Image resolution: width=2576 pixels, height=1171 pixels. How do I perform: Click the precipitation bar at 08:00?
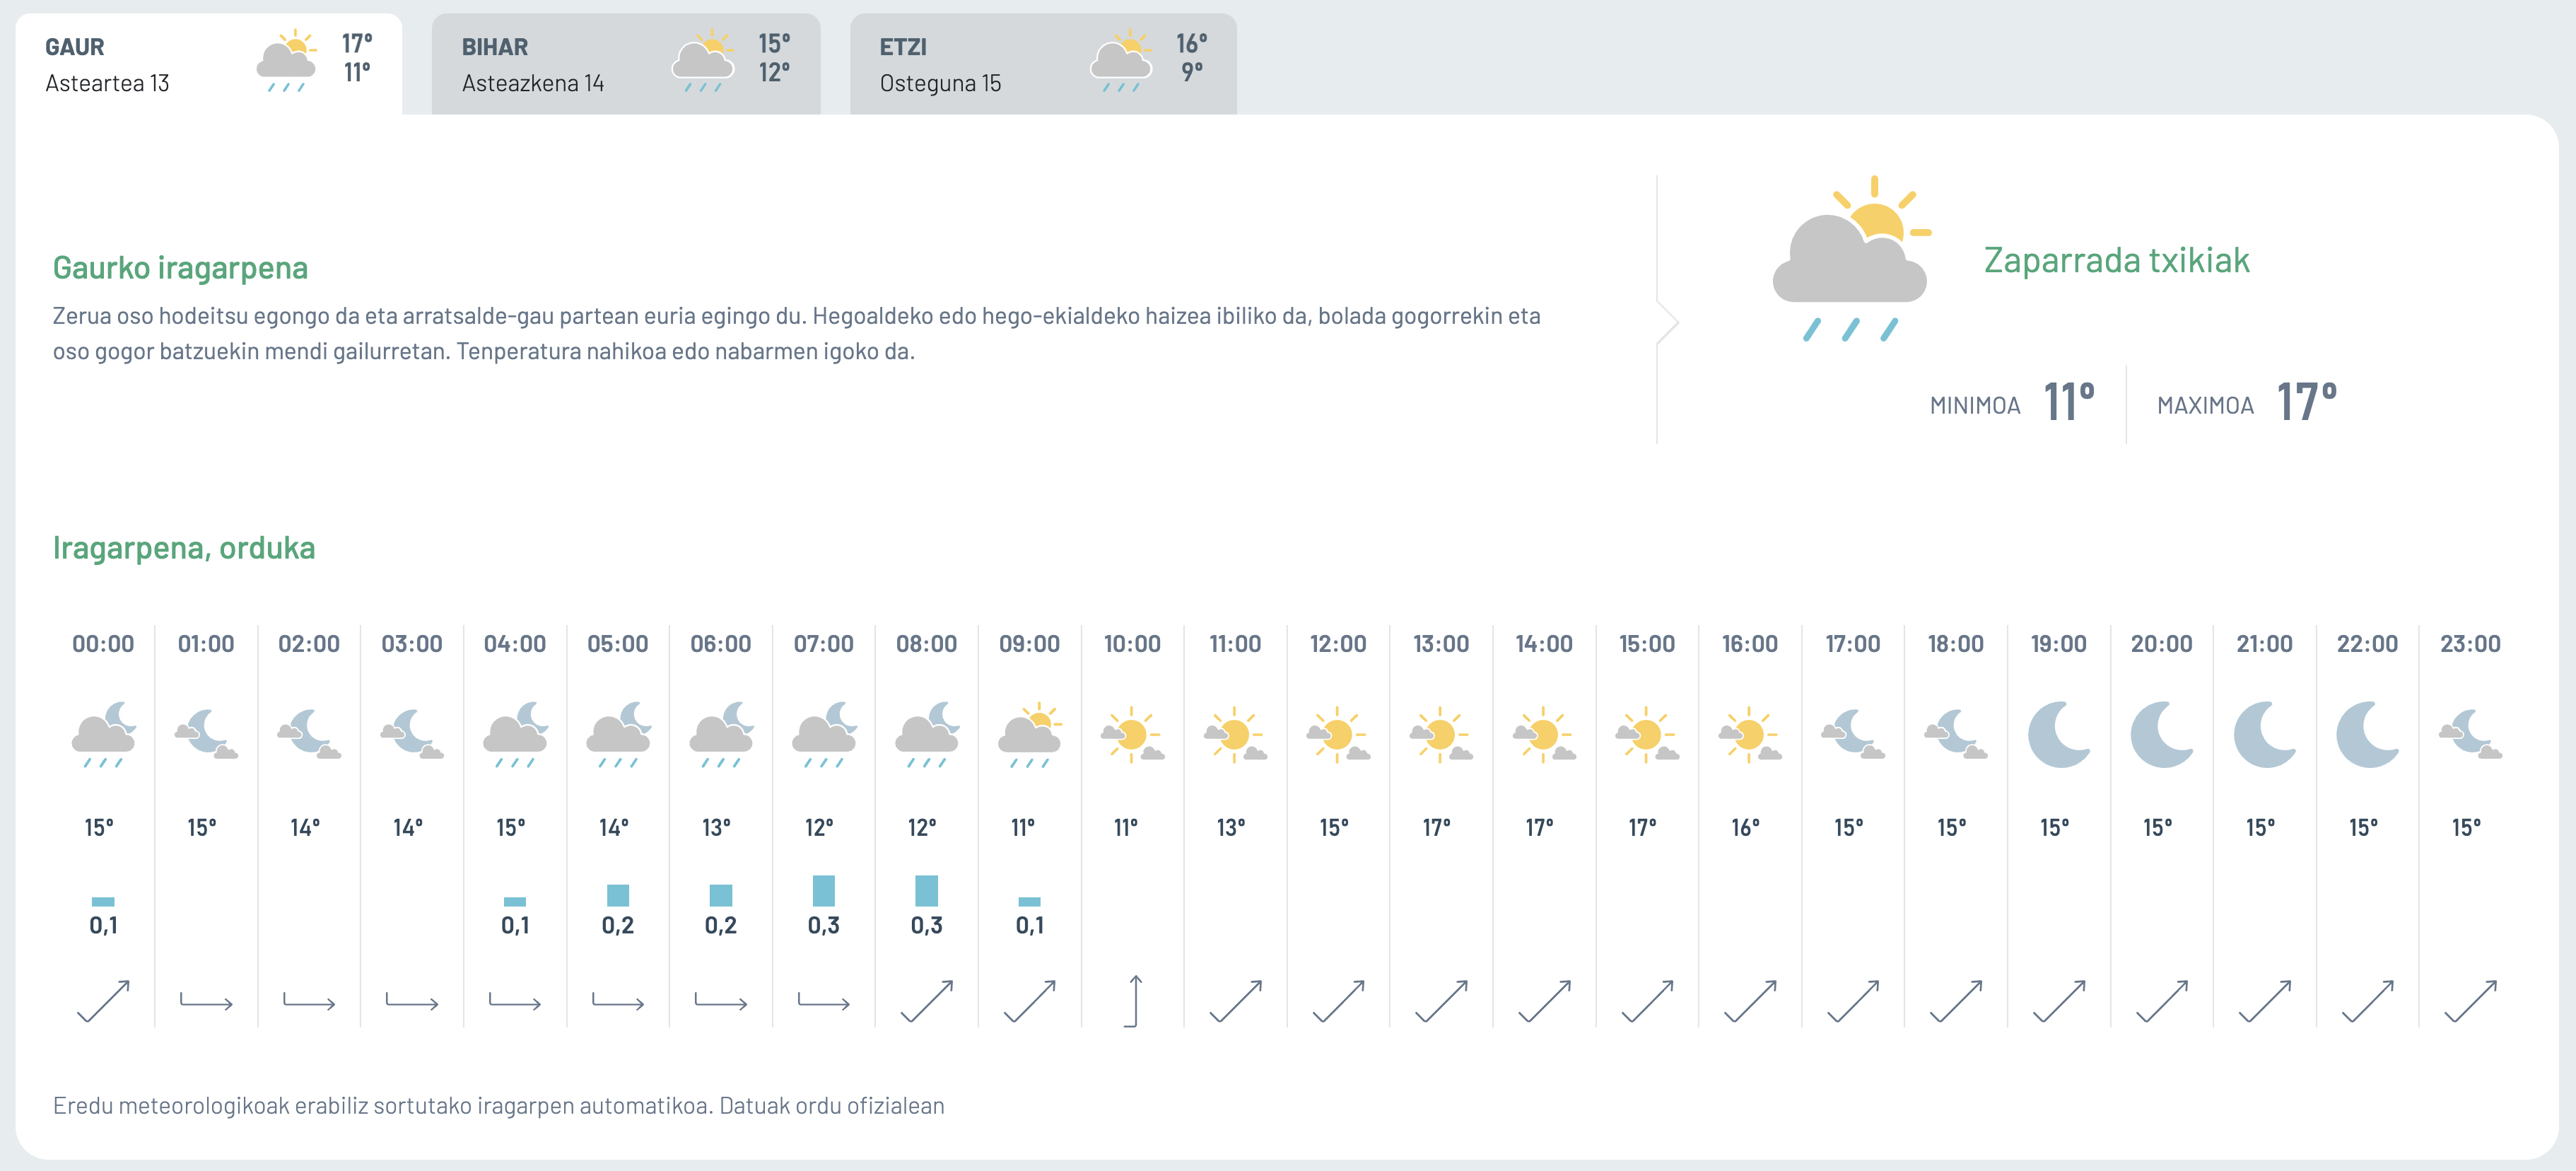click(x=927, y=890)
